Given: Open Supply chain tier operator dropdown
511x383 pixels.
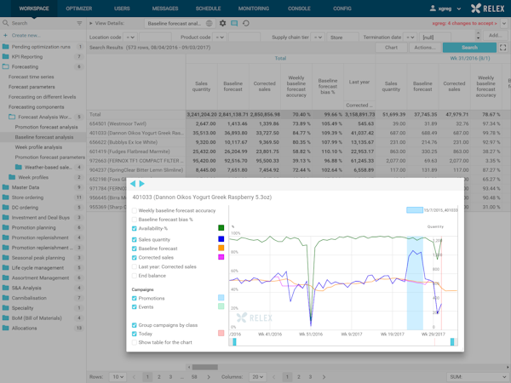Looking at the screenshot, I should pyautogui.click(x=318, y=37).
